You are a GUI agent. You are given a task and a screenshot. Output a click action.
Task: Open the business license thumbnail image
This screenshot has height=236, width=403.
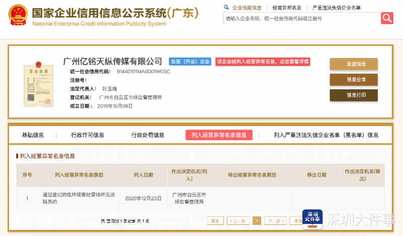(39, 84)
